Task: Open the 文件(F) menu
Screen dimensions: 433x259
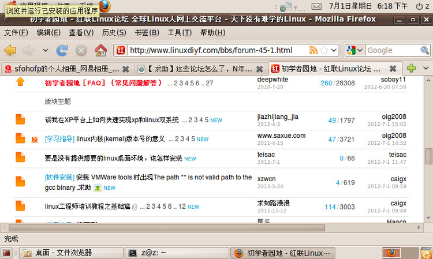Action: click(x=16, y=32)
